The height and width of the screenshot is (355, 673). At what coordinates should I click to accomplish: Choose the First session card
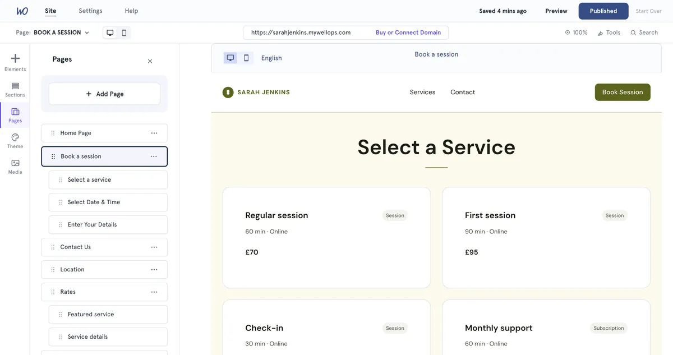click(x=546, y=238)
